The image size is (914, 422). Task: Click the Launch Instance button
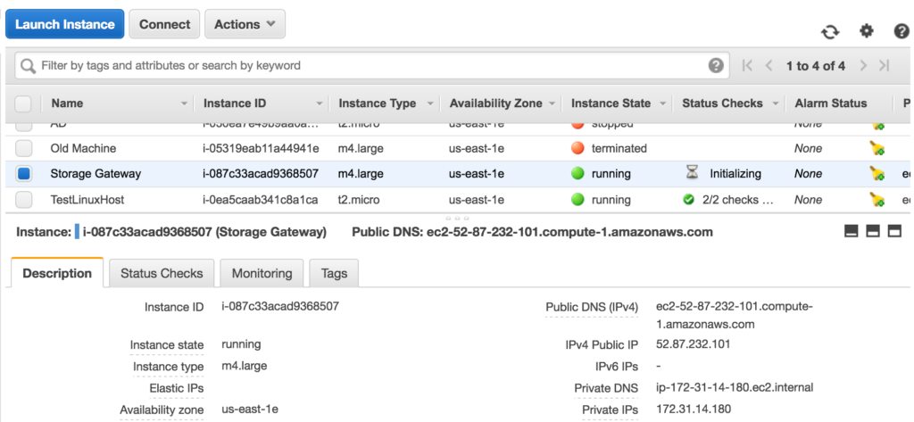coord(64,25)
